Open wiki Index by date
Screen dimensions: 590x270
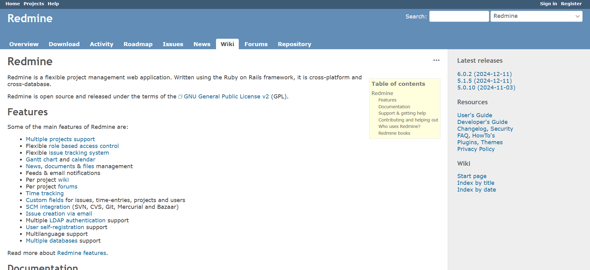(x=476, y=190)
